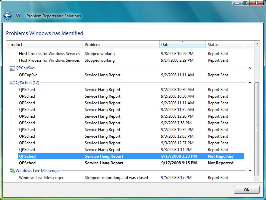This screenshot has width=266, height=200.
Task: Click the Windows Live Messenger group icon
Action: (12, 171)
